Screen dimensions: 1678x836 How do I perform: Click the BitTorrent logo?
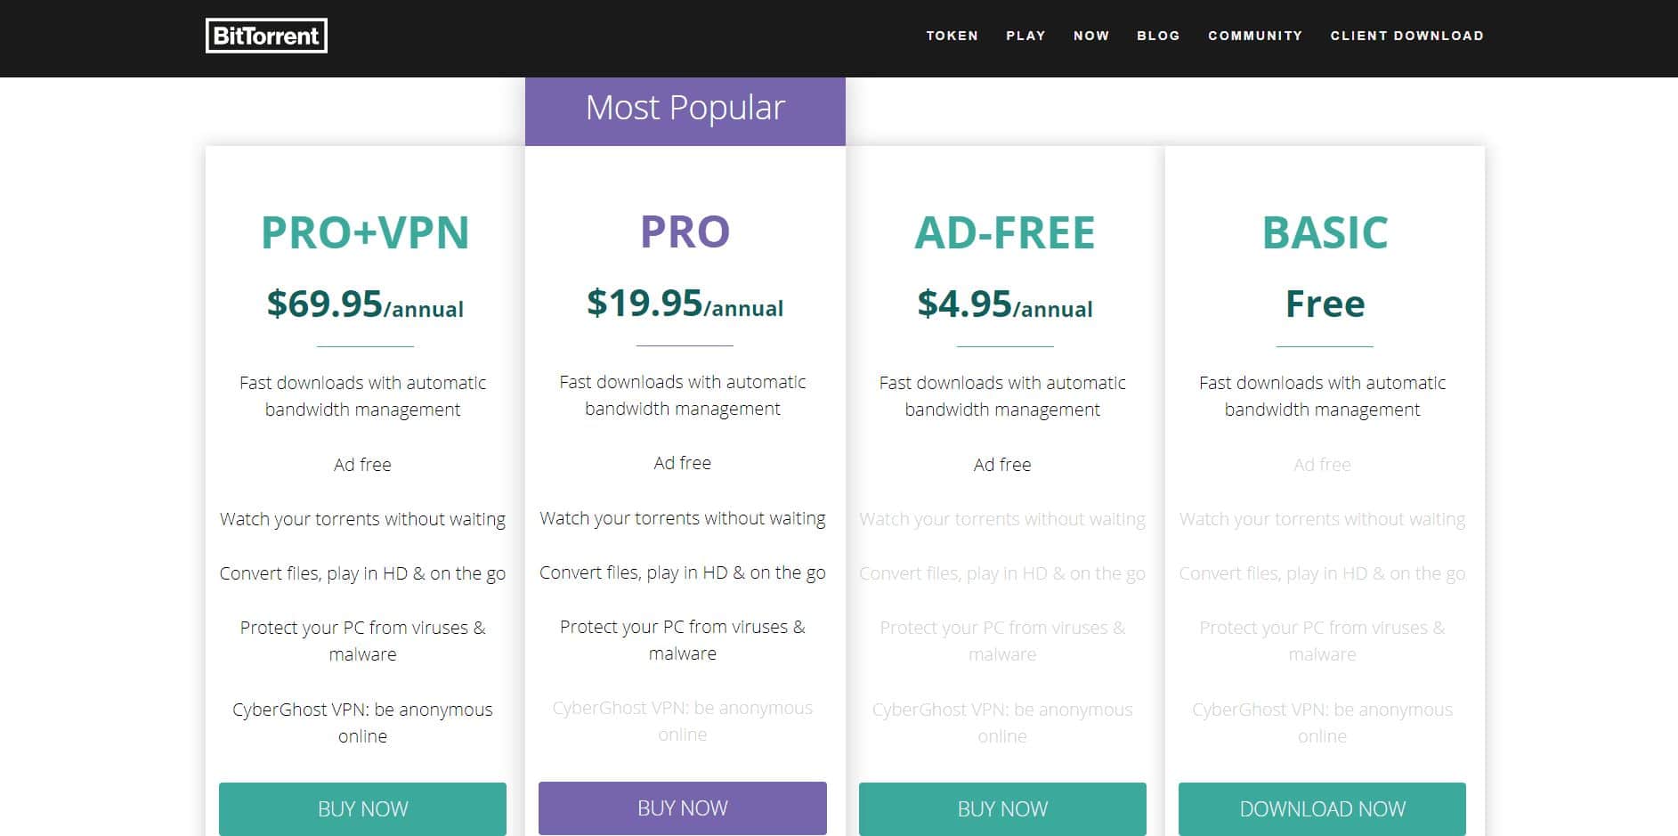click(x=266, y=36)
